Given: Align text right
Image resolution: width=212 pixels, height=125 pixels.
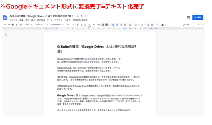Looking at the screenshot, I should click(x=121, y=25).
